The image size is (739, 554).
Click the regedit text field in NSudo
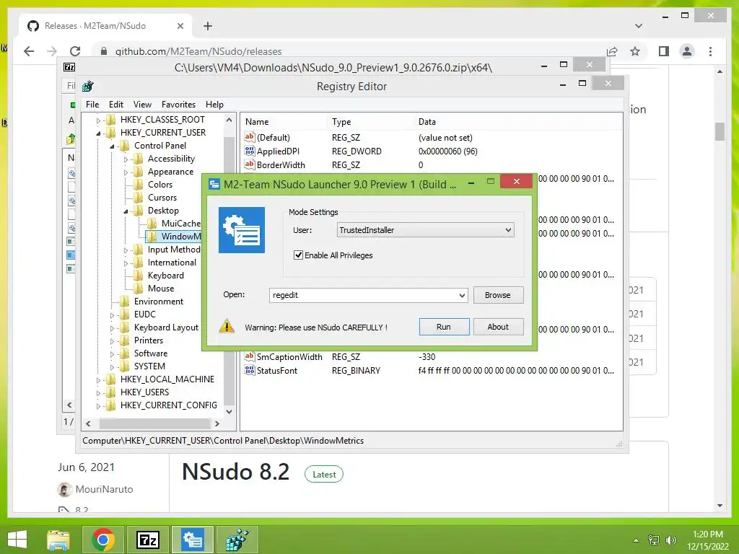tap(363, 295)
